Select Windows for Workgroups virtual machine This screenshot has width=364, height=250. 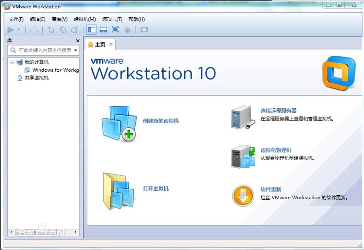coord(55,70)
